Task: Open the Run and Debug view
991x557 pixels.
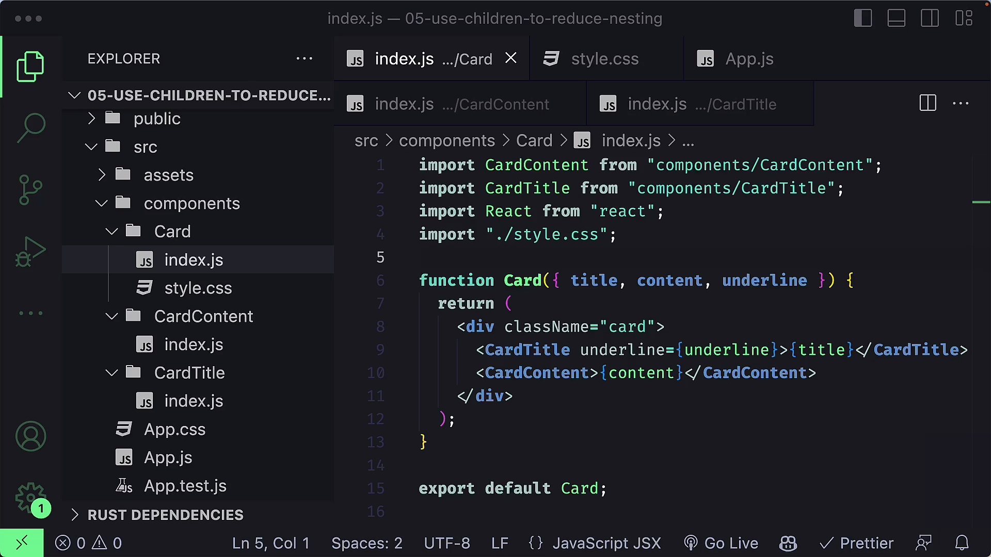Action: tap(30, 251)
